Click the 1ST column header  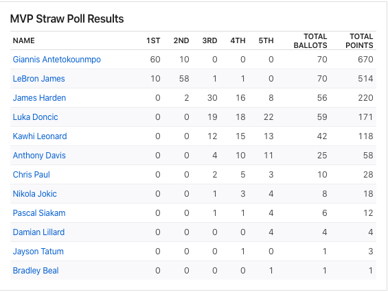(x=153, y=40)
